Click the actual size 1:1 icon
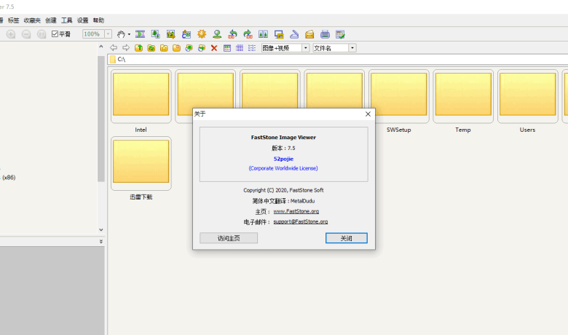This screenshot has width=568, height=335. (x=42, y=34)
